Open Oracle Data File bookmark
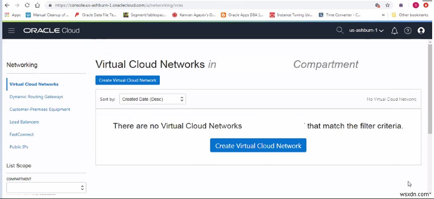 pyautogui.click(x=96, y=15)
